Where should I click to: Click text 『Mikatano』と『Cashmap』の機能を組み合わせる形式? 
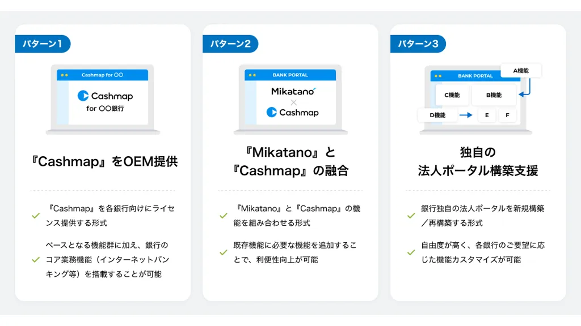coord(297,216)
